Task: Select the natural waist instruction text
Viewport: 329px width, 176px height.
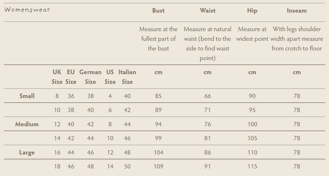Action: (207, 44)
